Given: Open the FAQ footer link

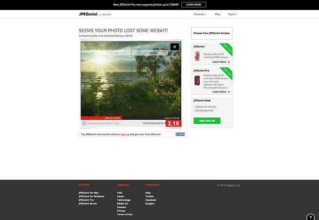Looking at the screenshot, I should (120, 193).
